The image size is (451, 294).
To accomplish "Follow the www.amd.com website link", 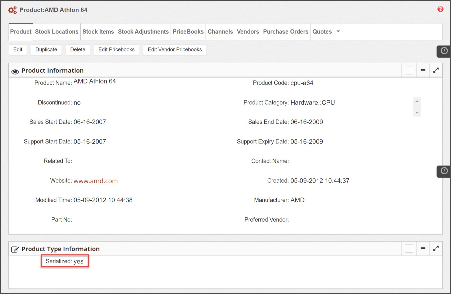I will coord(96,181).
